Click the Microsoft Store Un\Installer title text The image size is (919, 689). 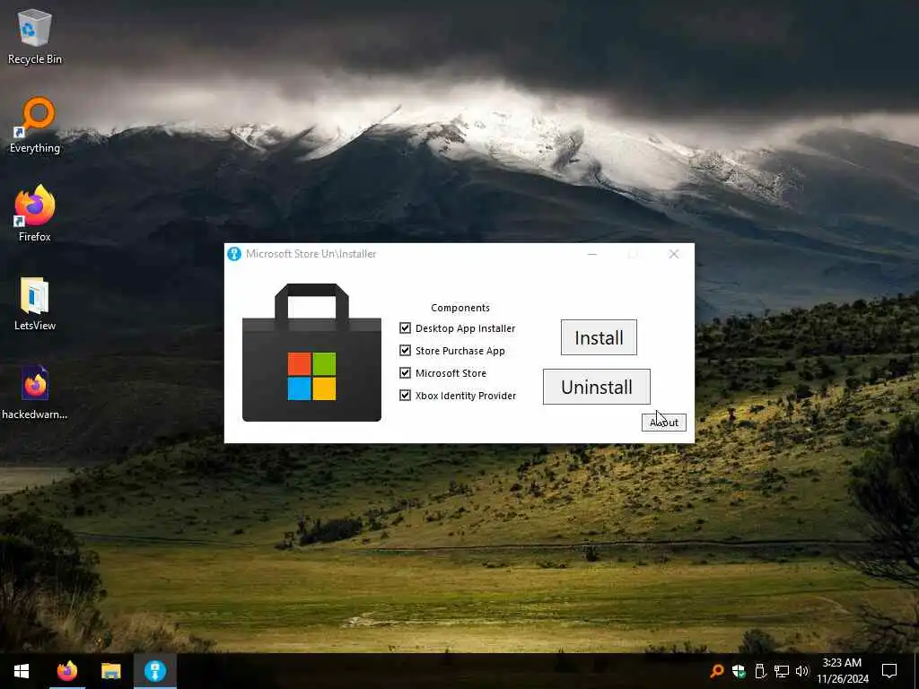coord(311,254)
